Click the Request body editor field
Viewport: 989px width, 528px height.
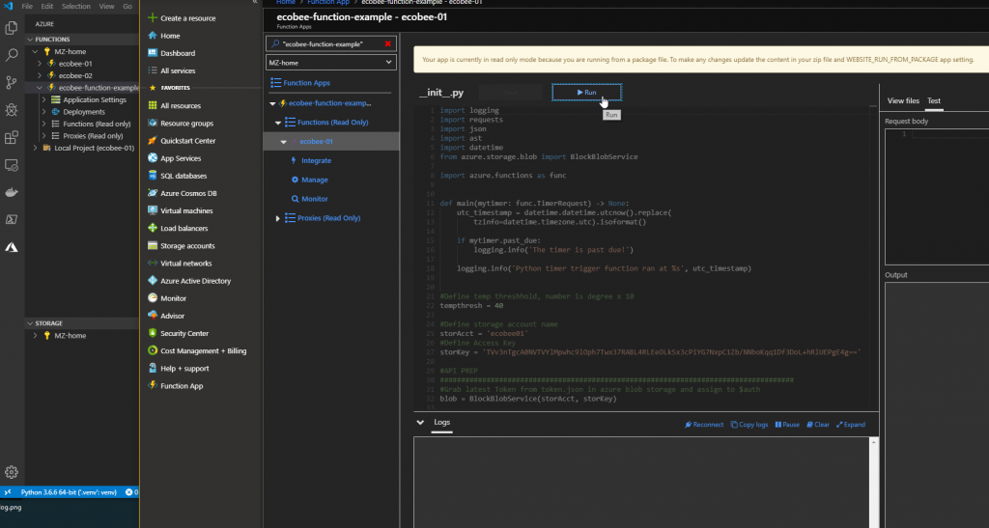pyautogui.click(x=937, y=197)
